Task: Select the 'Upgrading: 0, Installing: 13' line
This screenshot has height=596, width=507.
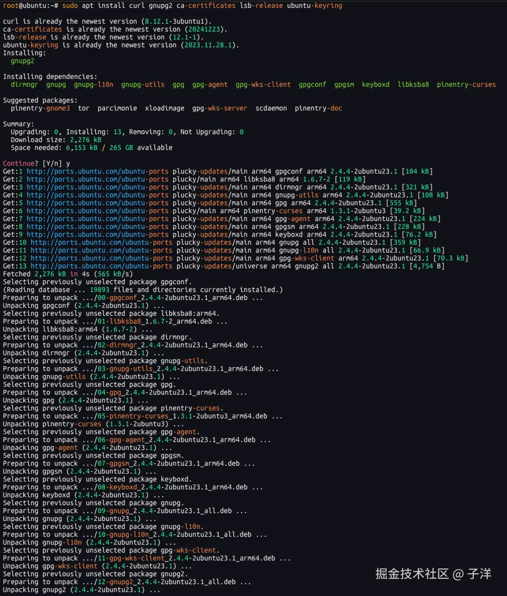Action: (127, 132)
